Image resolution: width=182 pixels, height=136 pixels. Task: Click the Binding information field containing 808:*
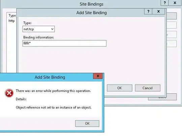tap(64, 43)
